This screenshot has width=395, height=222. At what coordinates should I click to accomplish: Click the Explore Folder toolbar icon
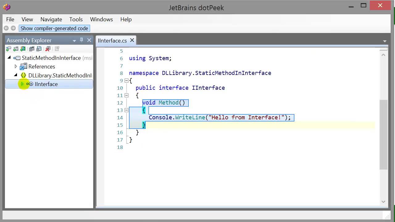point(16,49)
